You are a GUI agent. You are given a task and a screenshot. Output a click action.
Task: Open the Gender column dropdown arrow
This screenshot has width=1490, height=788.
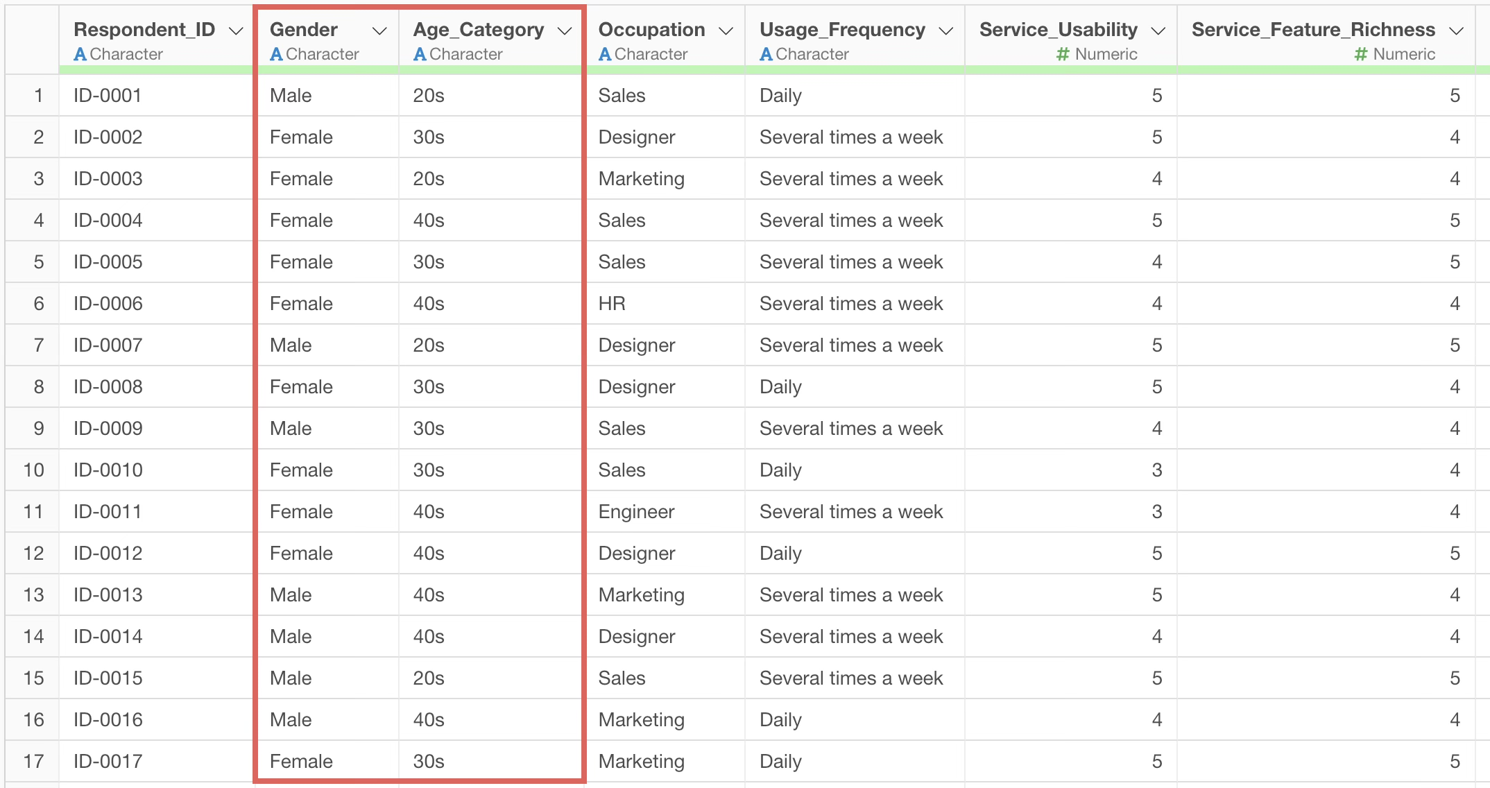click(379, 31)
